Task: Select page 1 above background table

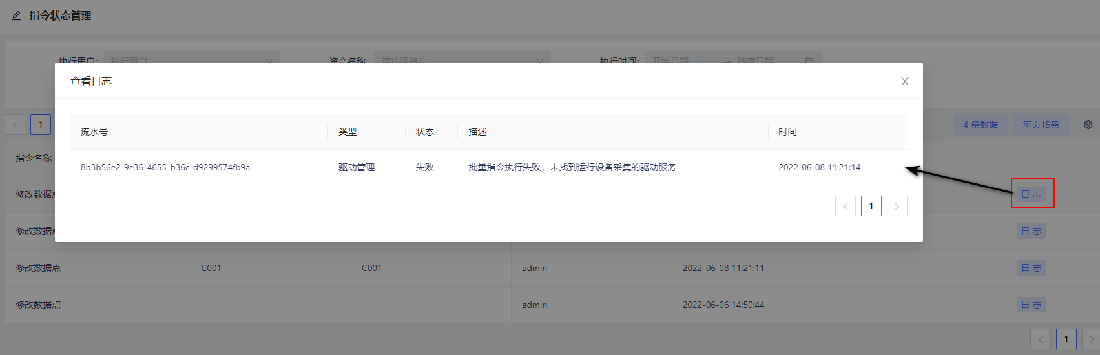Action: [41, 125]
